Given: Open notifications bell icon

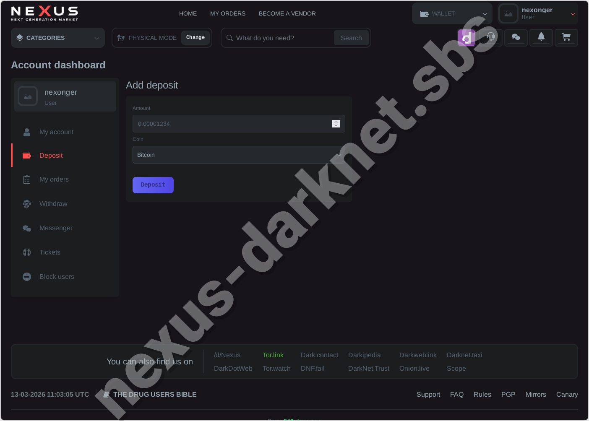Looking at the screenshot, I should click(x=541, y=38).
